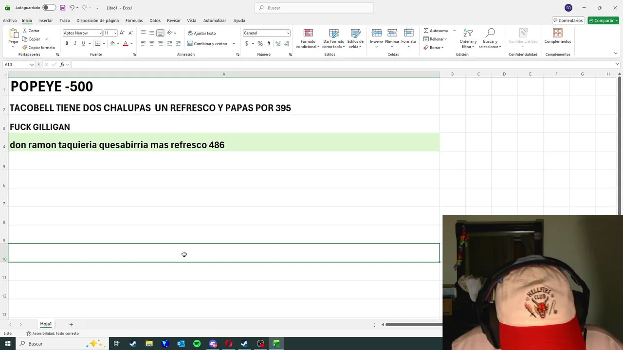Toggle middle vertical alignment
This screenshot has height=350, width=623.
coord(152,33)
